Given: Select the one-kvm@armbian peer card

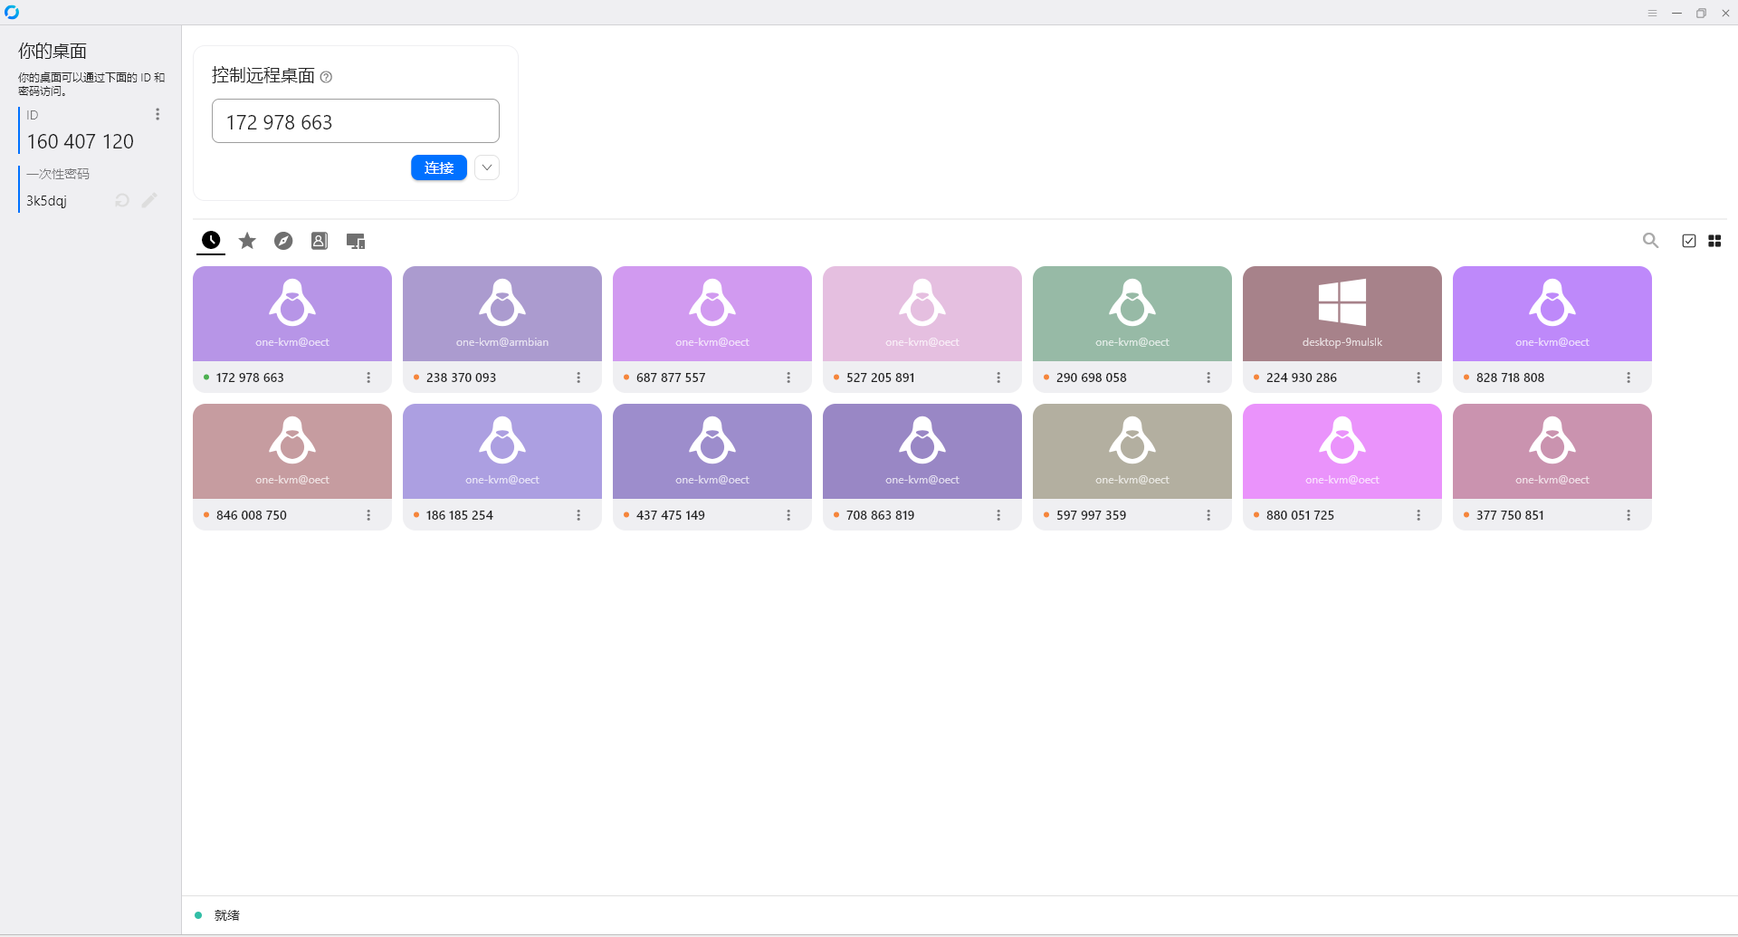Looking at the screenshot, I should [501, 313].
